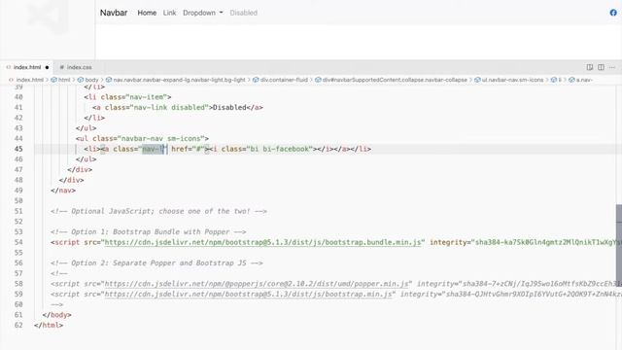This screenshot has height=350, width=622.
Task: Open the More Actions ellipsis menu
Action: point(612,67)
